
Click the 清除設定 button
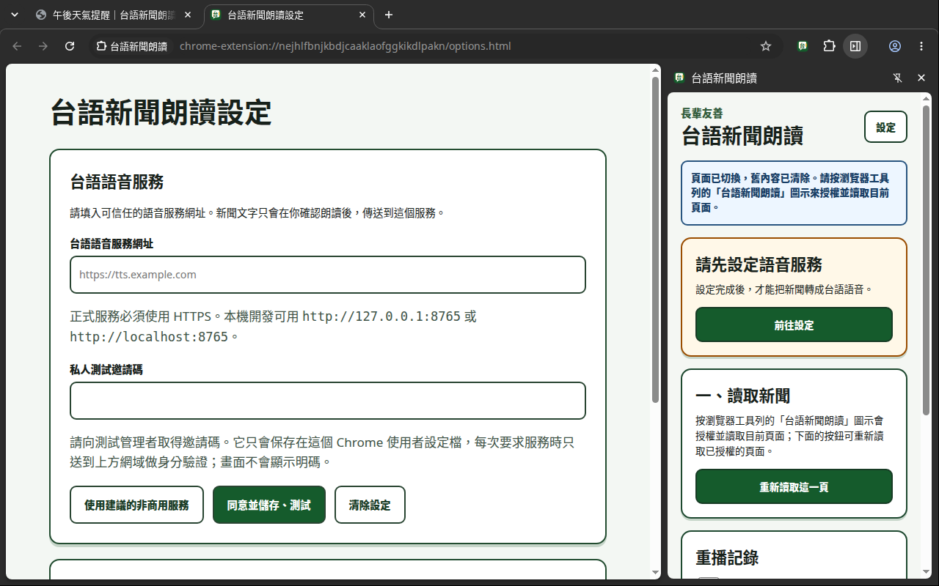pos(370,505)
